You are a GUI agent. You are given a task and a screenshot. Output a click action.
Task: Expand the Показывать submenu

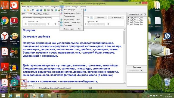(72, 25)
